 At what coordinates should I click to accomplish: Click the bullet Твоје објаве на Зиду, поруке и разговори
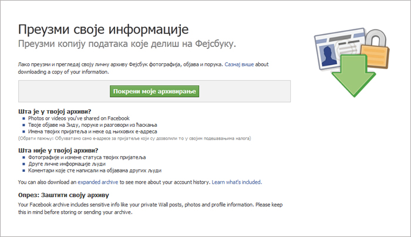click(x=93, y=125)
